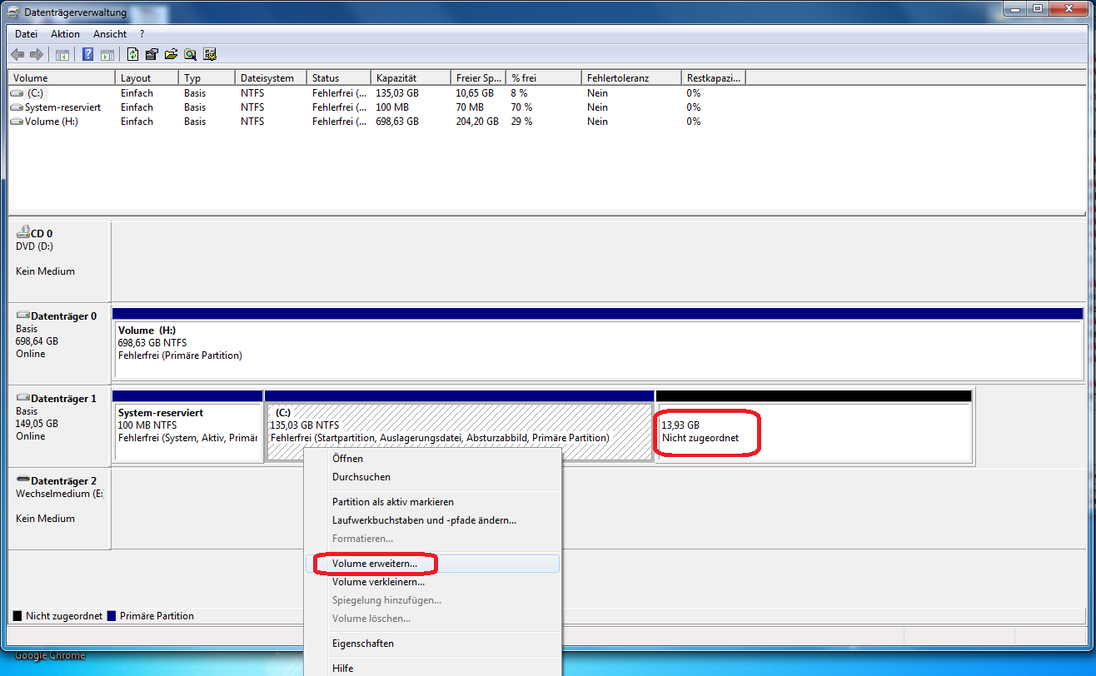Image resolution: width=1096 pixels, height=676 pixels.
Task: Click the magnifier search toolbar icon
Action: (x=190, y=55)
